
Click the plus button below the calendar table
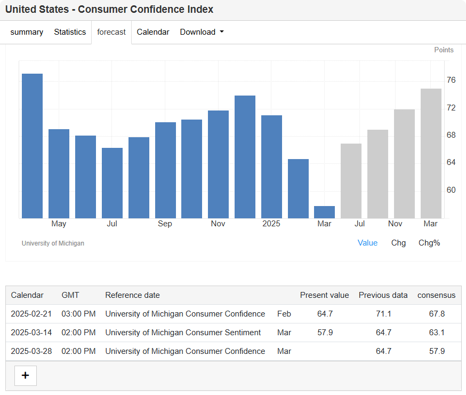pyautogui.click(x=25, y=375)
